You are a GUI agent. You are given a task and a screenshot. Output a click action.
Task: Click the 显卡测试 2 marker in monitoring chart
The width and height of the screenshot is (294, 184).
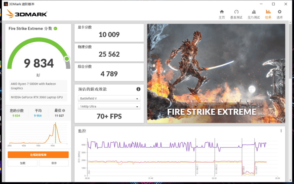click(215, 157)
